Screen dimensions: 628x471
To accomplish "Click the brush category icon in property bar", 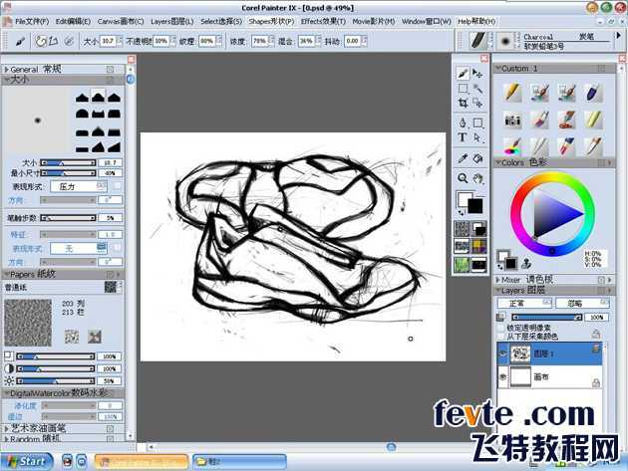I will 477,41.
